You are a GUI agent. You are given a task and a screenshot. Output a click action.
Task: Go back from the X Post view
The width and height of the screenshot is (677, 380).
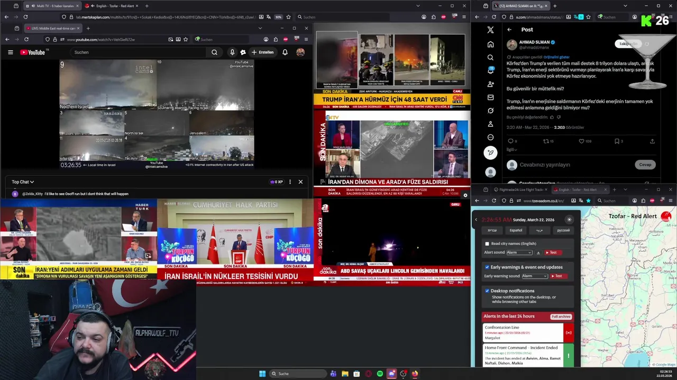509,30
